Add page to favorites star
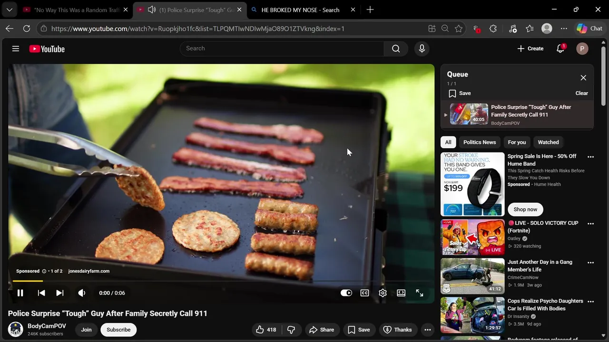 click(459, 28)
